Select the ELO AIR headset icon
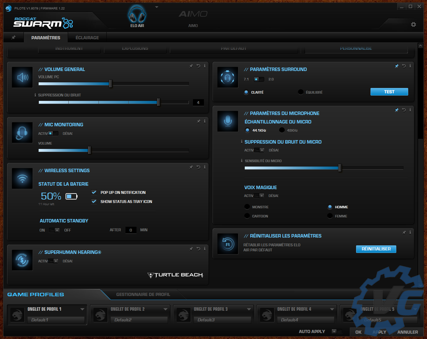This screenshot has height=339, width=427. [137, 15]
